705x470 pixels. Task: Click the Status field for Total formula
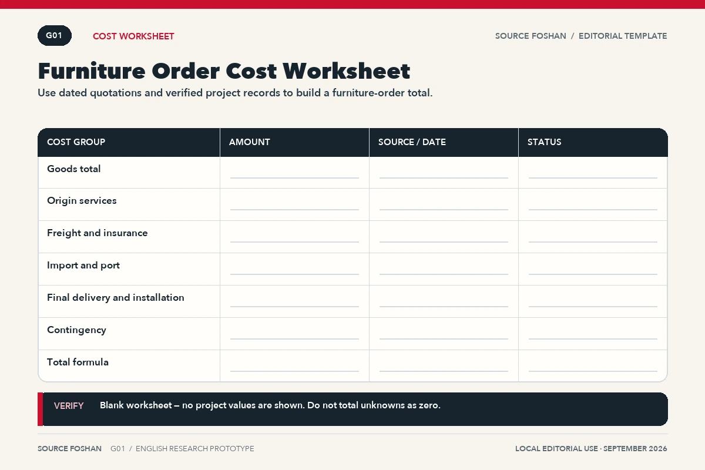click(x=593, y=366)
